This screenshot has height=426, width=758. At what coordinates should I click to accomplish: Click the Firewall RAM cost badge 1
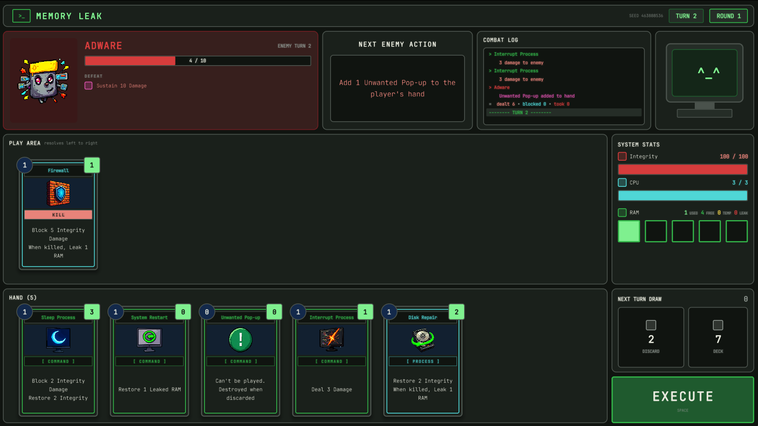(92, 165)
